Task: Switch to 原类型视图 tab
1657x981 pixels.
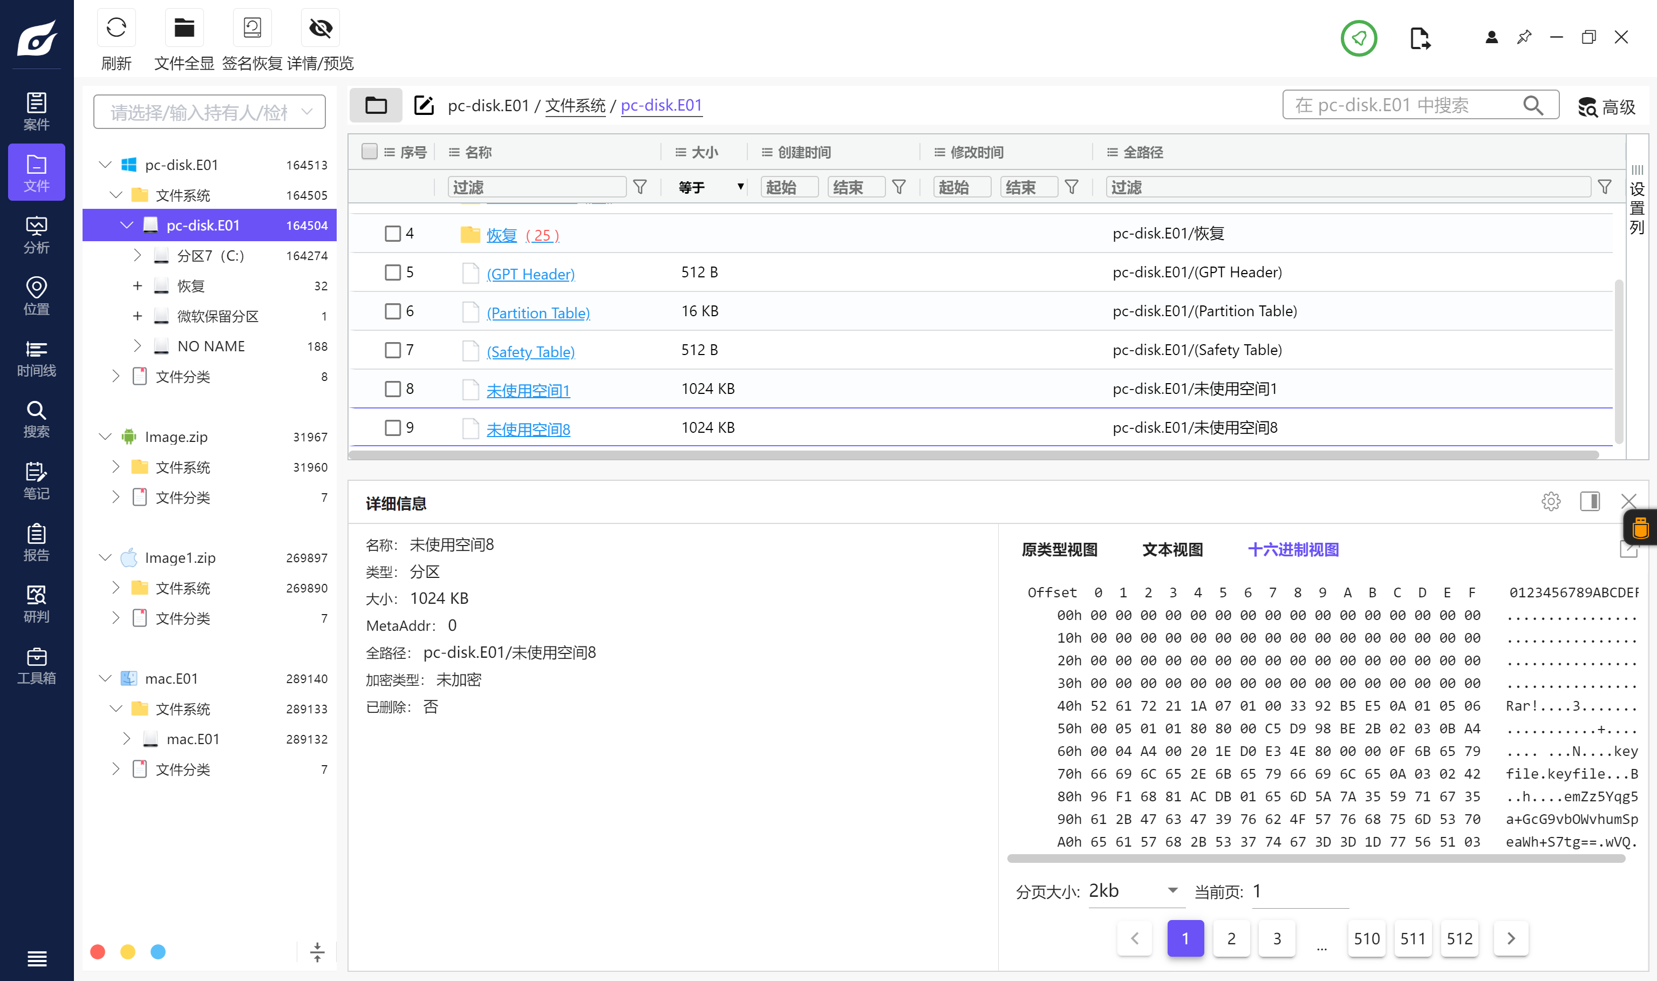Action: pos(1060,549)
